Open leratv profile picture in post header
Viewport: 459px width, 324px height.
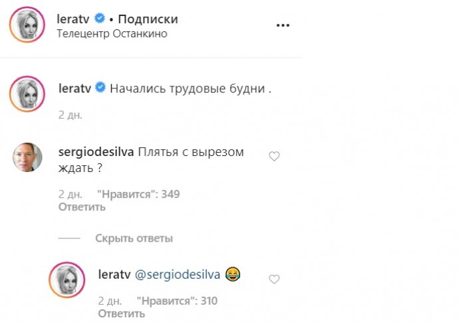pos(27,25)
